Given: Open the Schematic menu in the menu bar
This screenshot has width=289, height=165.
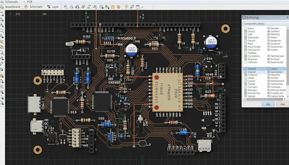Looking at the screenshot, I should [x=11, y=2].
